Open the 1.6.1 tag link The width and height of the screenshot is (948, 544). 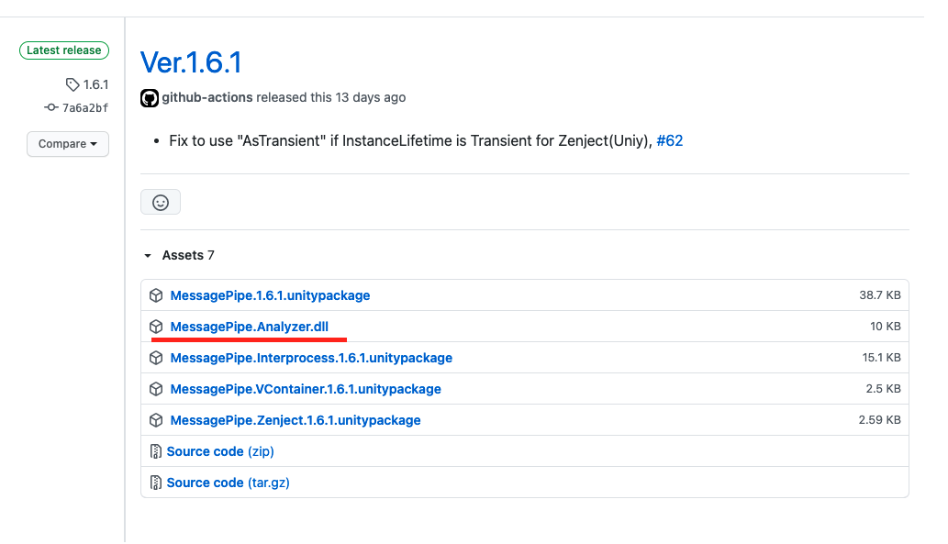tap(95, 84)
